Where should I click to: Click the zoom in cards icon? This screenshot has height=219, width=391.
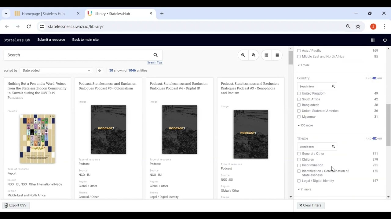coord(254,55)
